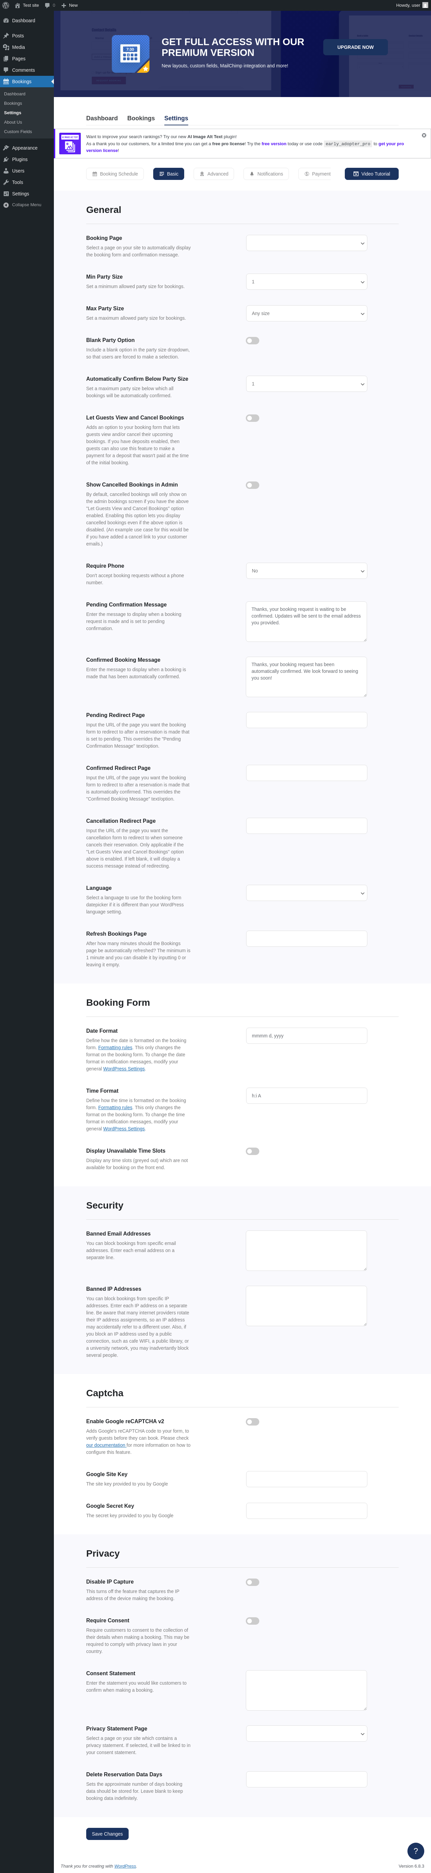Viewport: 431px width, 1873px height.
Task: Open the Media library icon
Action: point(6,47)
